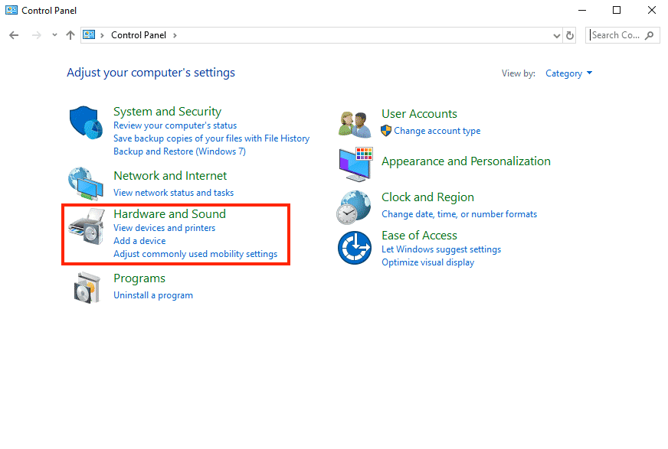
Task: Go up one level with up arrow
Action: (70, 35)
